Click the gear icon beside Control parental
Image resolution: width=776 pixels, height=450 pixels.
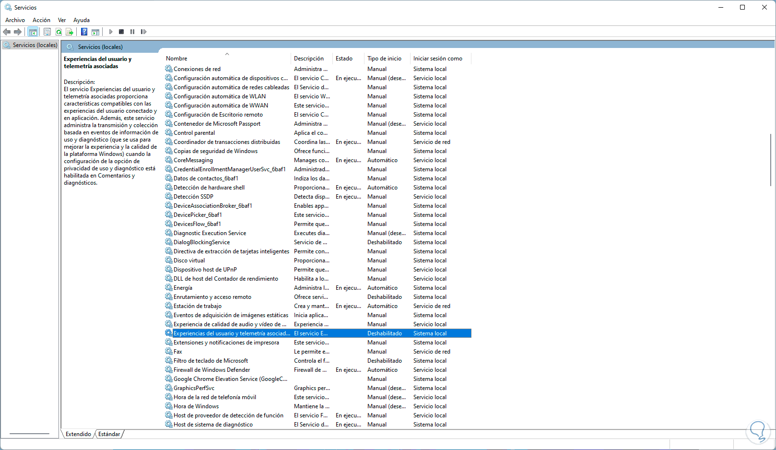pyautogui.click(x=169, y=132)
